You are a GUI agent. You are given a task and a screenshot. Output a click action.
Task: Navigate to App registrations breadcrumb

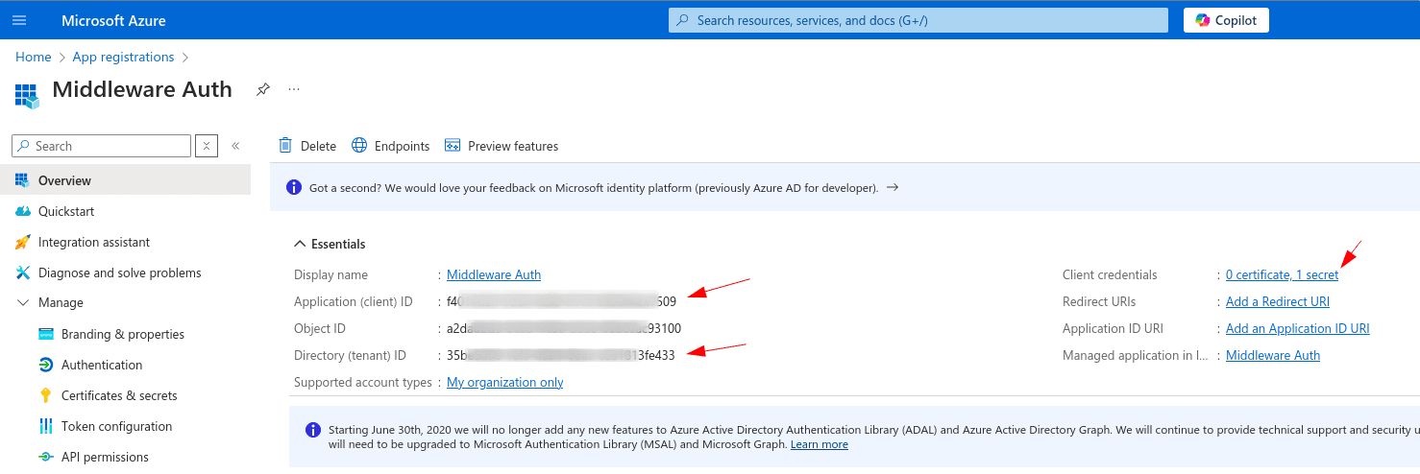pyautogui.click(x=123, y=57)
